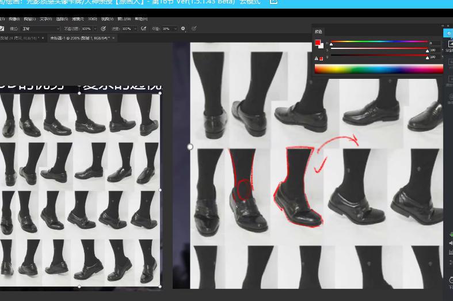Viewport: 453px width, 301px height.
Task: Open brush preset picker icon in options bar
Action: tap(2, 29)
